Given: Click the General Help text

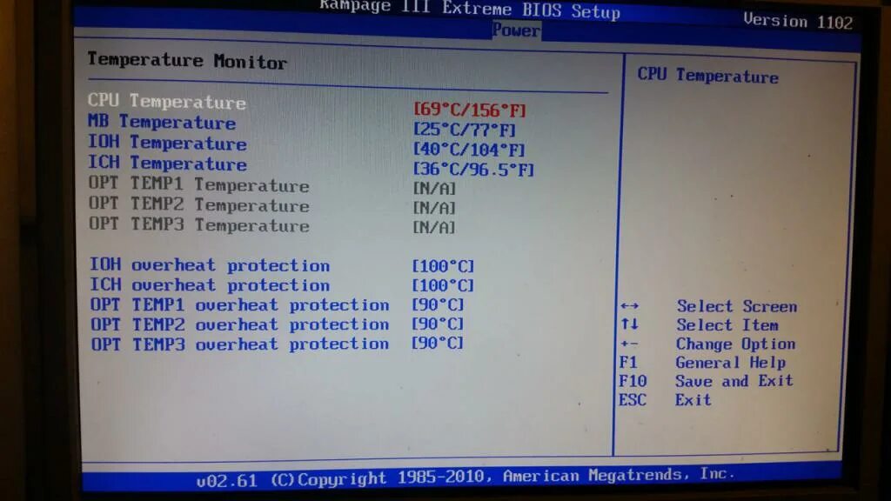Looking at the screenshot, I should tap(730, 363).
